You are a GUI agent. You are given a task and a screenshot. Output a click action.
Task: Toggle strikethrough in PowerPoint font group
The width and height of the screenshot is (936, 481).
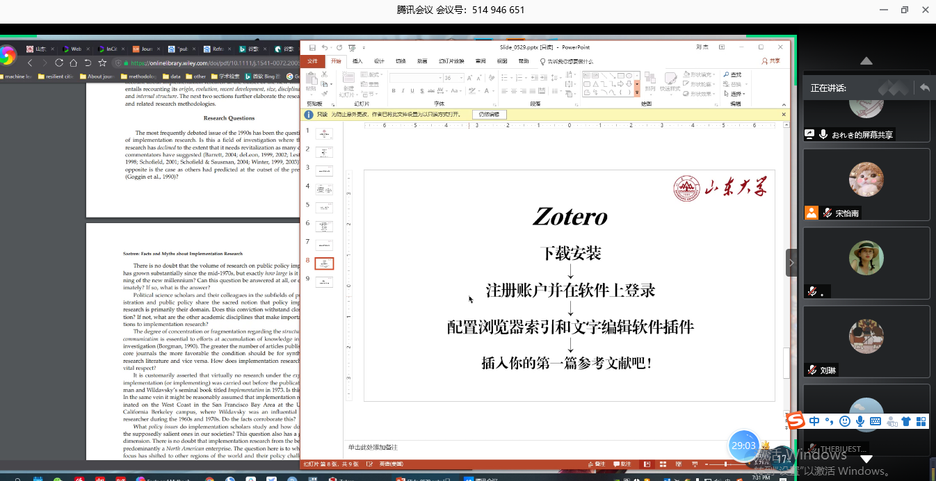click(x=430, y=90)
